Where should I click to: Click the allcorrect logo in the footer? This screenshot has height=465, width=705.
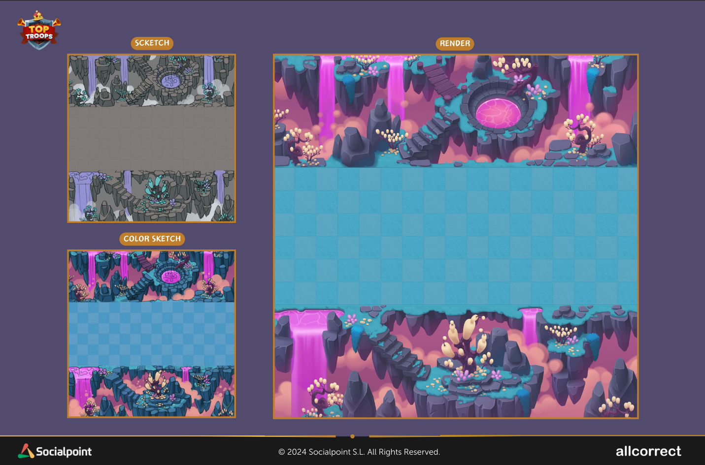[x=648, y=451]
